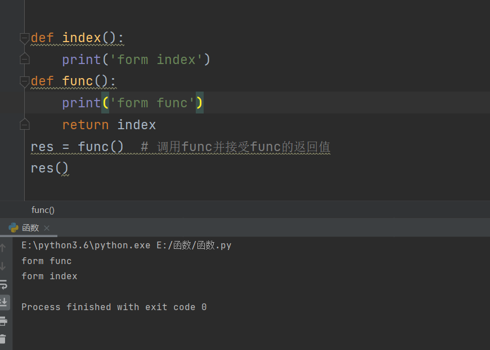Toggle scroll to end in run console
490x350 pixels.
click(4, 302)
